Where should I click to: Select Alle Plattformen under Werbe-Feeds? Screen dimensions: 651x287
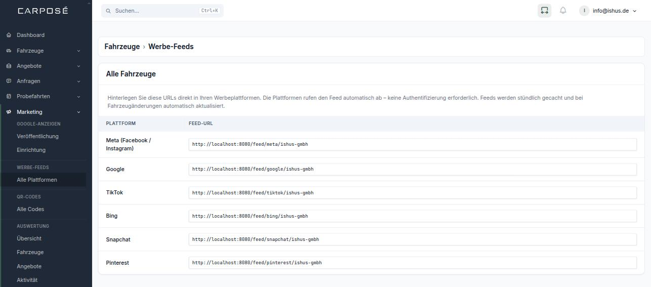(37, 180)
